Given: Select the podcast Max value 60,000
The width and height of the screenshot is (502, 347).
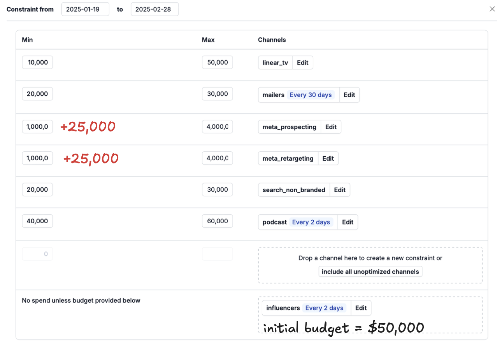Looking at the screenshot, I should pyautogui.click(x=217, y=221).
